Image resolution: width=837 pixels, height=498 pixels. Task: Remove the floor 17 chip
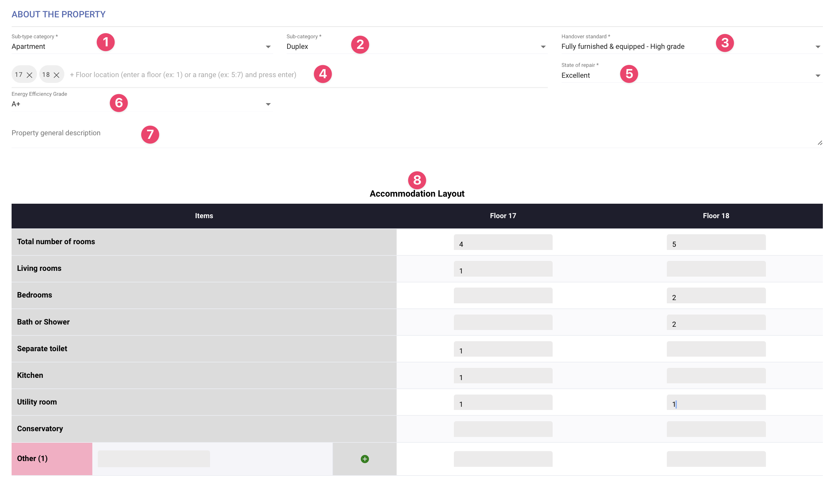(x=30, y=75)
